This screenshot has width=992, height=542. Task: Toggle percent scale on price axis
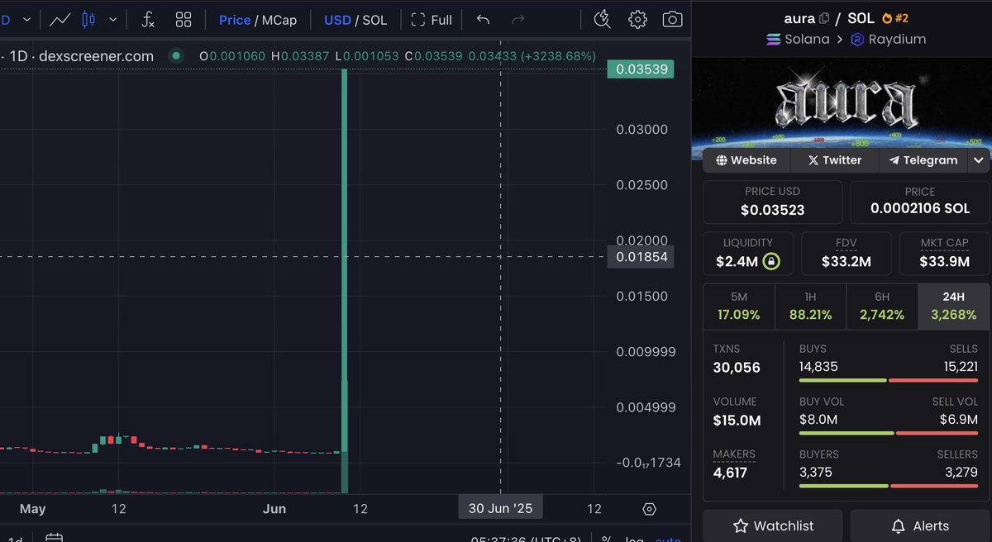tap(607, 539)
